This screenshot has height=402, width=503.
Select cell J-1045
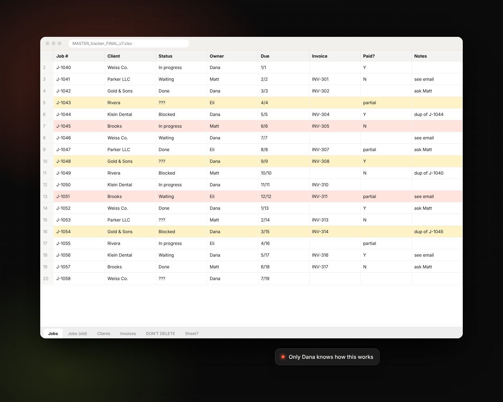point(79,126)
